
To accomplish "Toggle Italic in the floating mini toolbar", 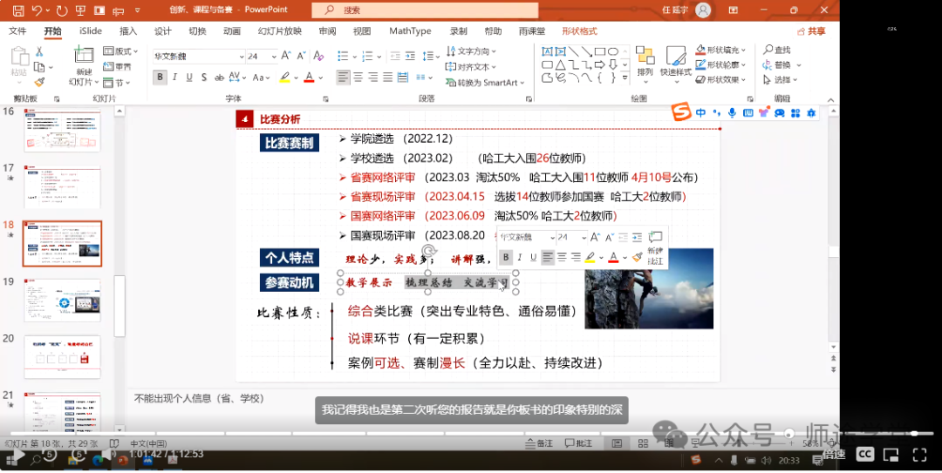I will pos(520,258).
